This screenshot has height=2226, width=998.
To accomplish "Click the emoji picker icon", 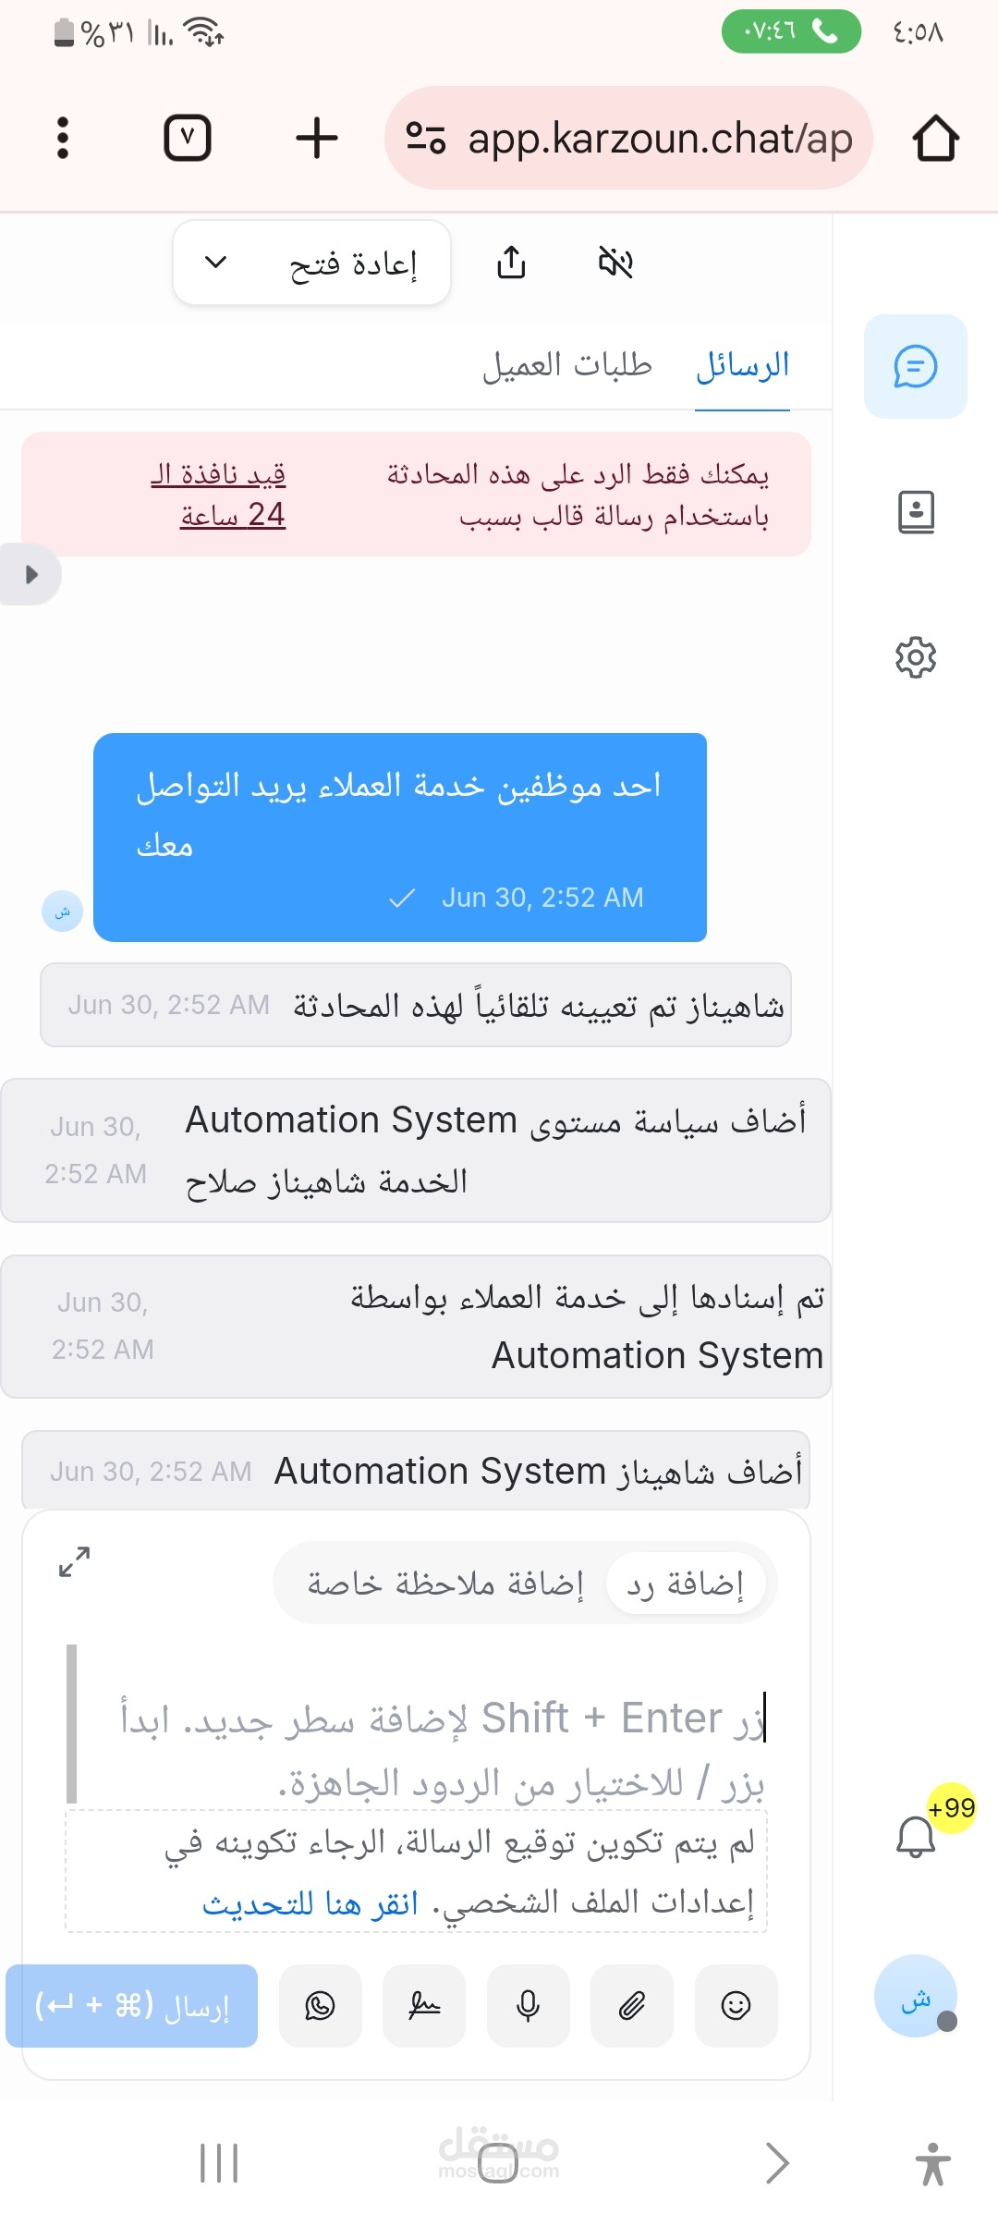I will point(736,2005).
